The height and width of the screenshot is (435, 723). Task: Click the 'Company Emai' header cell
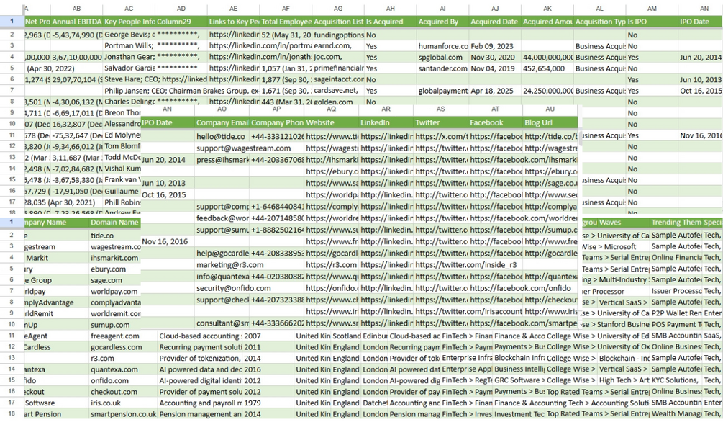click(222, 122)
